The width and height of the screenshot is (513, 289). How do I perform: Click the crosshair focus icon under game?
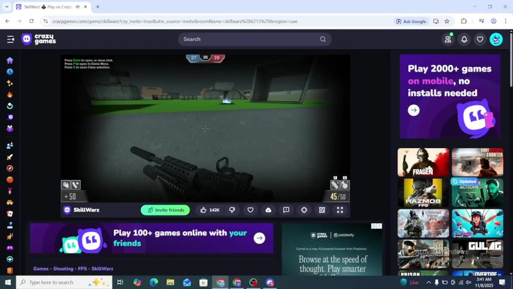click(304, 210)
